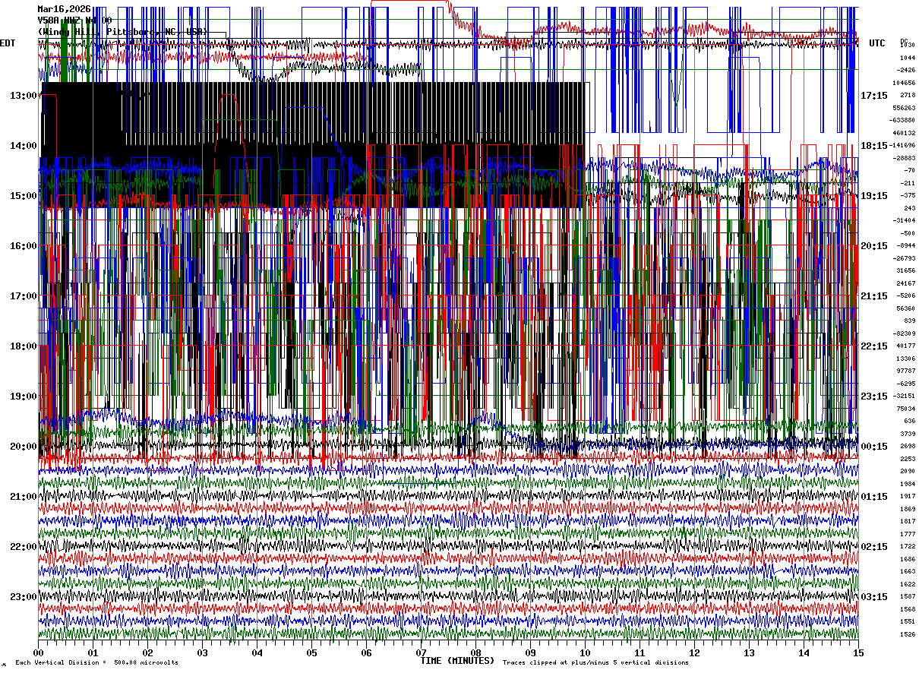Click minute tick label 01

pos(93,652)
